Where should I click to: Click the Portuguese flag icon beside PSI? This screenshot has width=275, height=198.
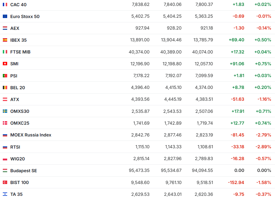[x=5, y=76]
